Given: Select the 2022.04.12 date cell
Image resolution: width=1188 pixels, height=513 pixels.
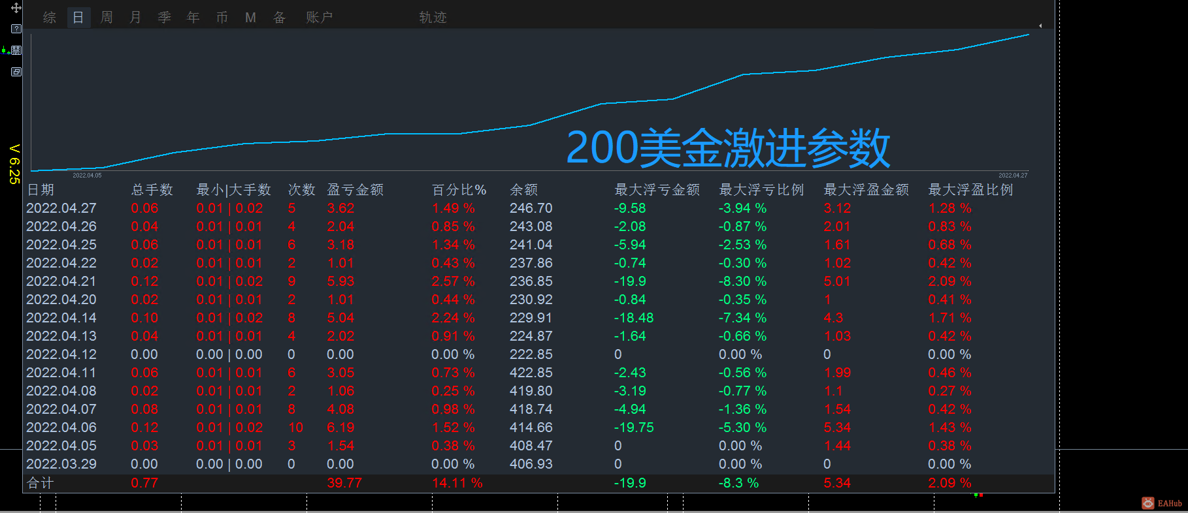Looking at the screenshot, I should pyautogui.click(x=61, y=354).
